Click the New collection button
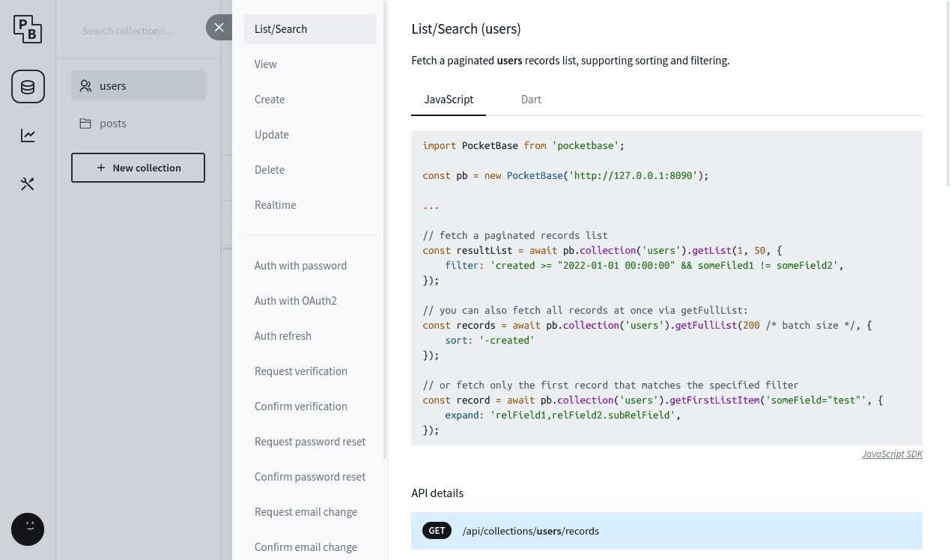This screenshot has width=951, height=560. pyautogui.click(x=138, y=168)
